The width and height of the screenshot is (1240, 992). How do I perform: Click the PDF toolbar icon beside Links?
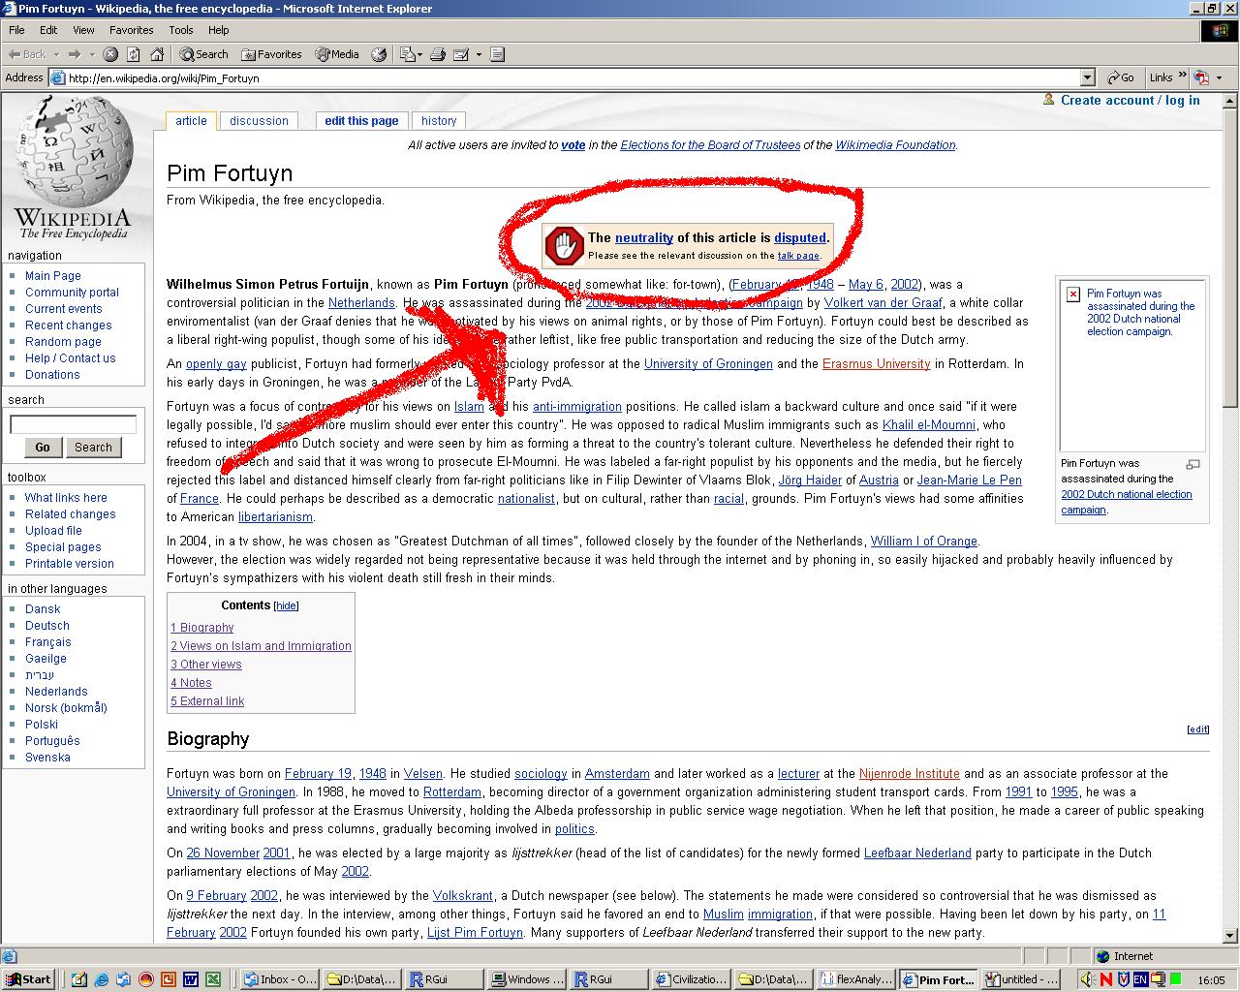[1201, 77]
